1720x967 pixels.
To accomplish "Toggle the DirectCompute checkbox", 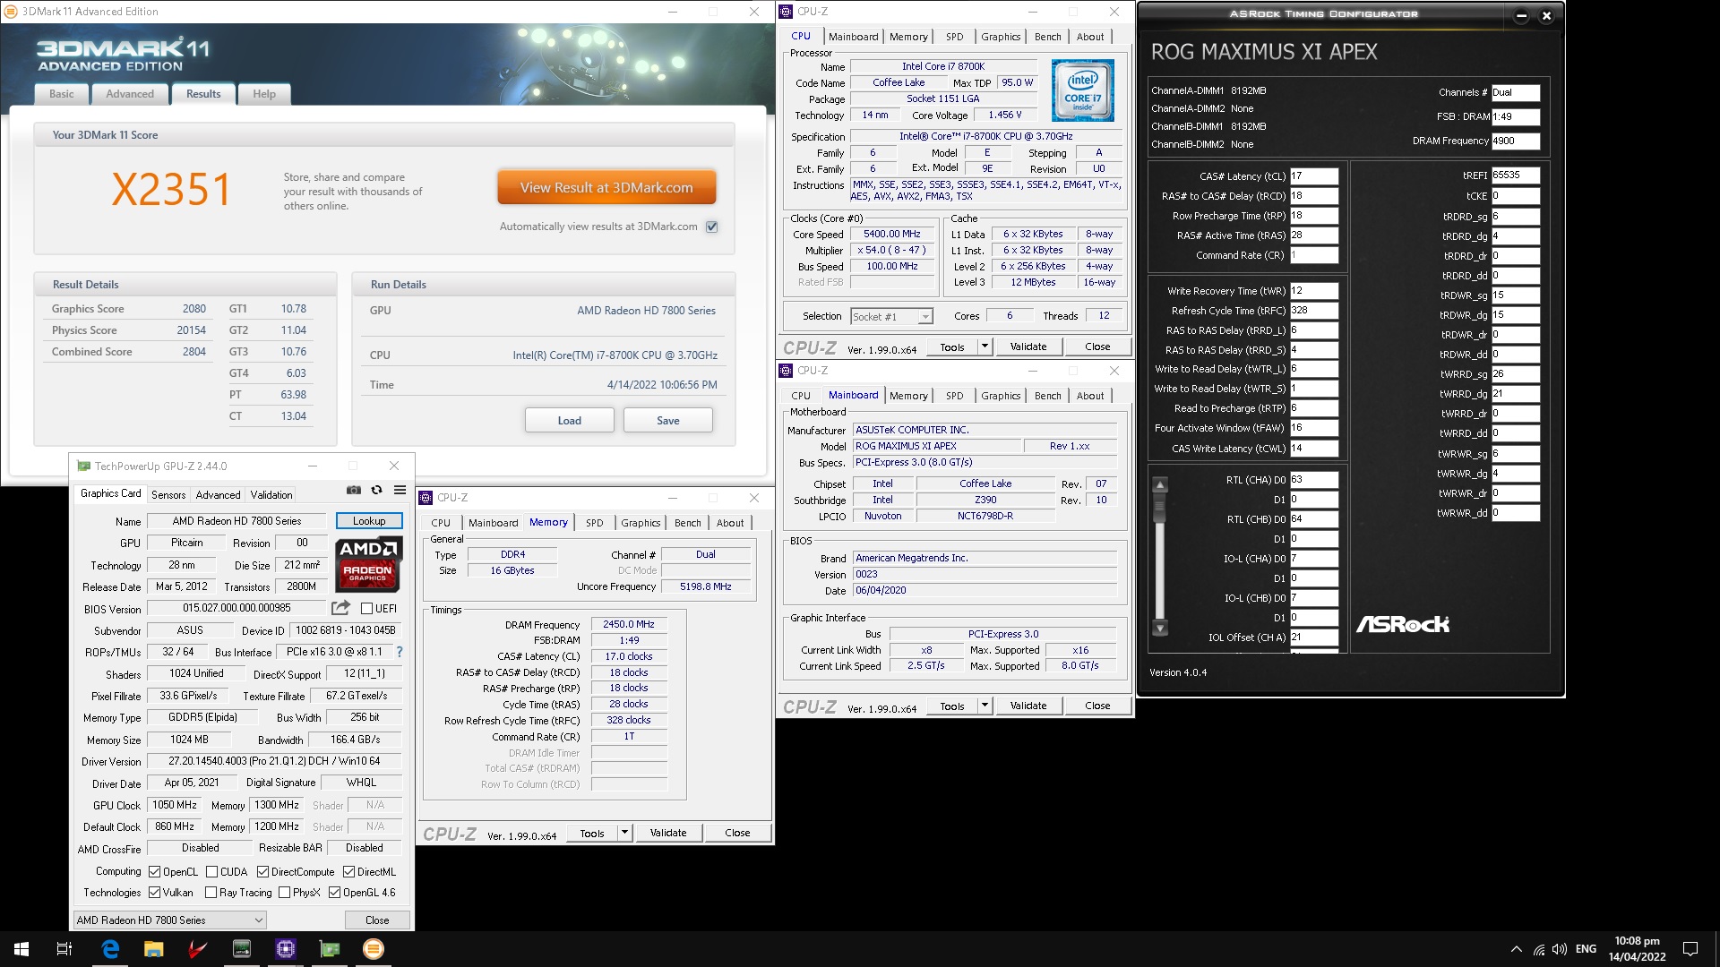I will click(262, 872).
